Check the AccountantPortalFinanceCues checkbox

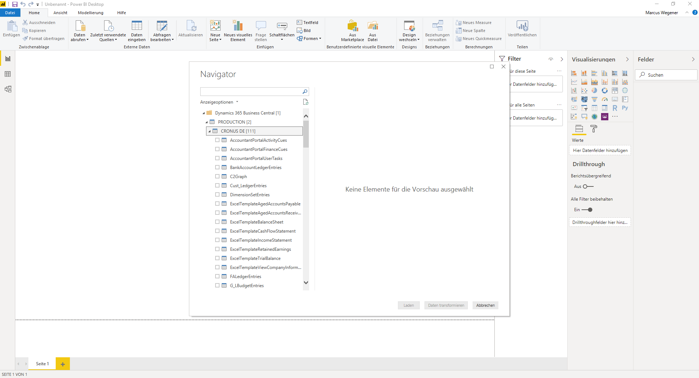coord(217,149)
